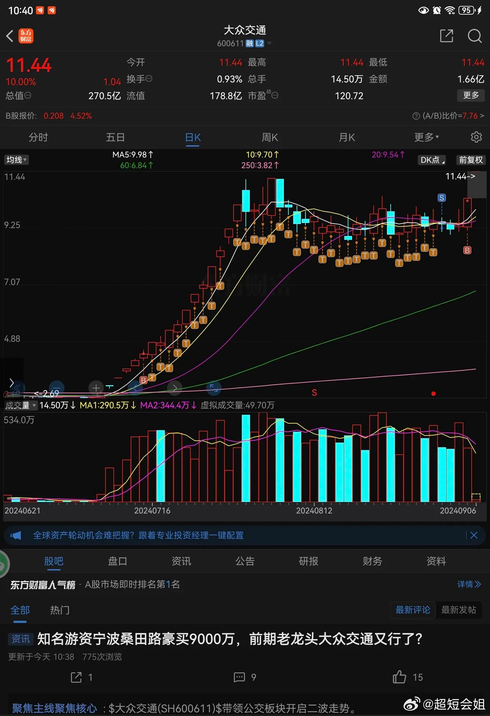The width and height of the screenshot is (490, 716).
Task: Tap the back arrow icon
Action: point(10,36)
